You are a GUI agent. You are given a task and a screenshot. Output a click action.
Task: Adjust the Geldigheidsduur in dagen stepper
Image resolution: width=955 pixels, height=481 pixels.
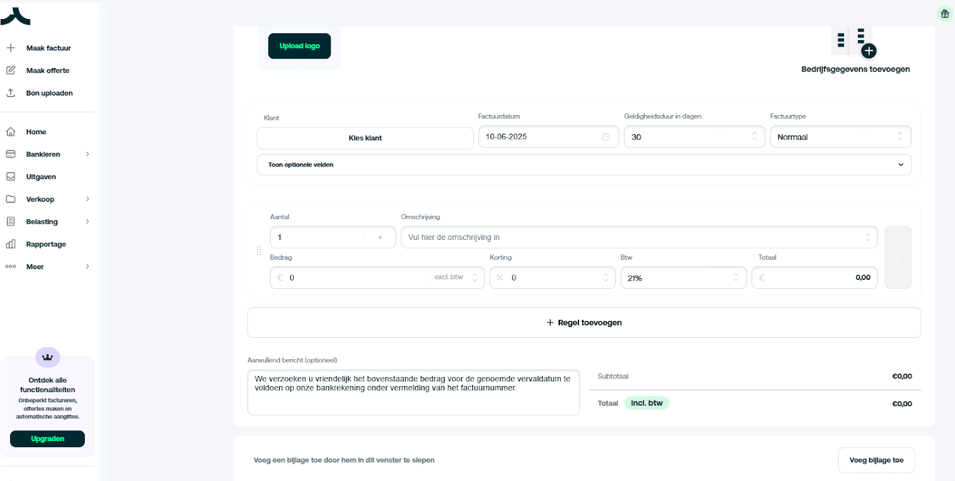coord(754,137)
